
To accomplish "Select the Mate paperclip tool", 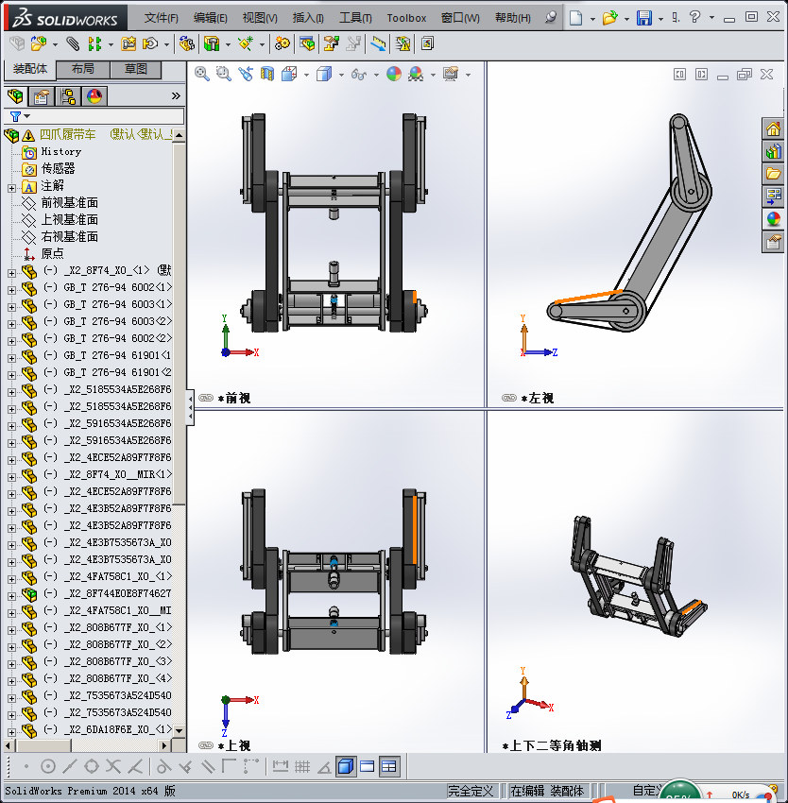I will click(72, 43).
